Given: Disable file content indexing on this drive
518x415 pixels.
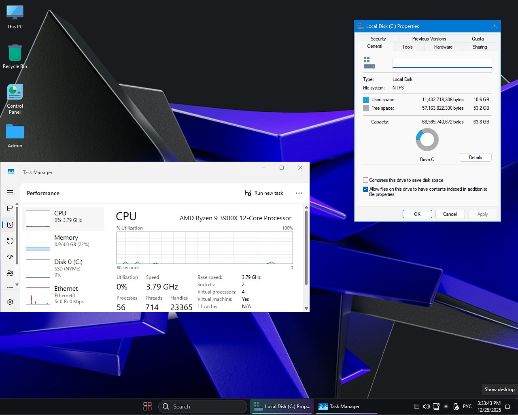Looking at the screenshot, I should point(365,189).
